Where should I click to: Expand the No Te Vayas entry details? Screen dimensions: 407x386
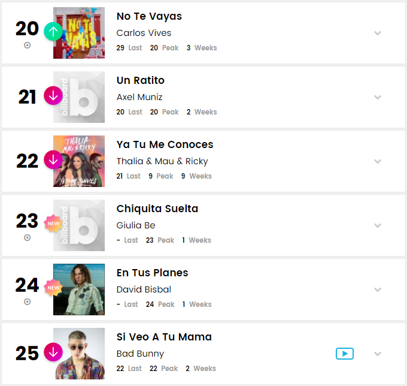point(378,33)
